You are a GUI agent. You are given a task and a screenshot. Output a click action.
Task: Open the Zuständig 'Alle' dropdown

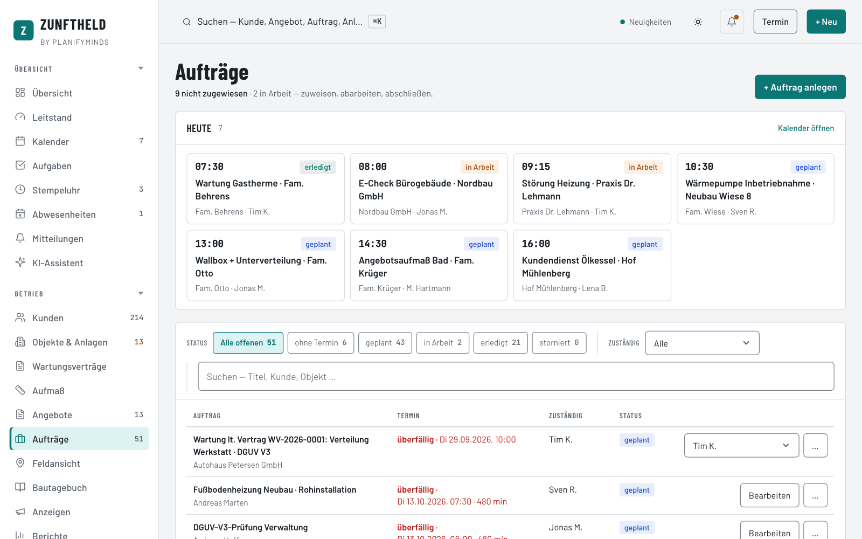click(702, 343)
